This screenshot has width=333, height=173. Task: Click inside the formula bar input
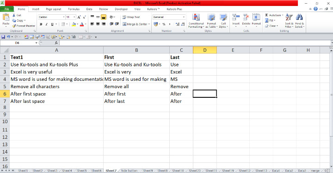tap(195, 43)
